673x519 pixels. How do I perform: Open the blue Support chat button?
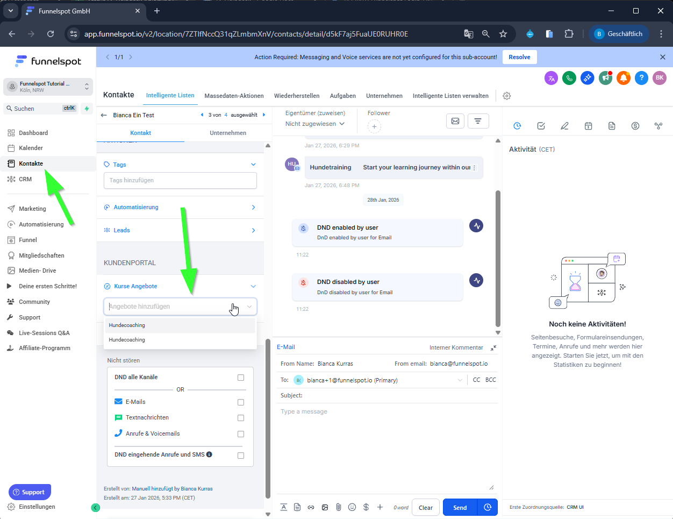30,492
